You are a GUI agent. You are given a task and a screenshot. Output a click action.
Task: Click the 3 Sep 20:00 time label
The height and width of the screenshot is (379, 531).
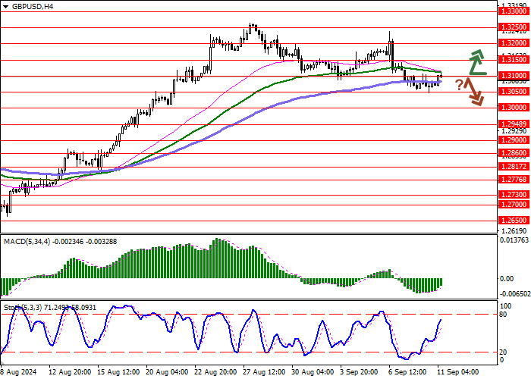pyautogui.click(x=360, y=372)
